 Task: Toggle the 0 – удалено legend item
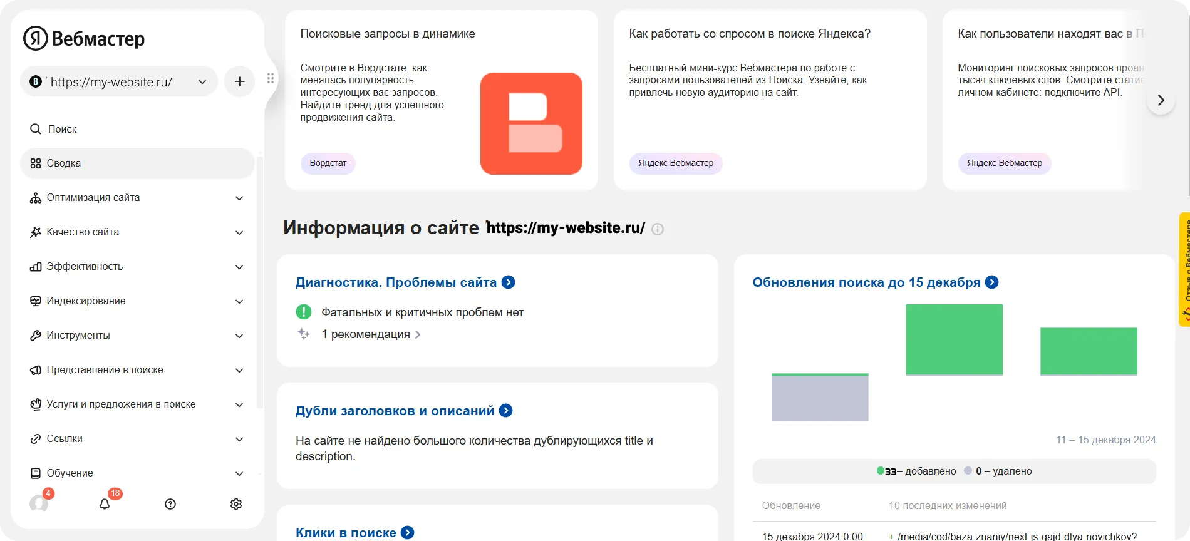click(x=998, y=471)
